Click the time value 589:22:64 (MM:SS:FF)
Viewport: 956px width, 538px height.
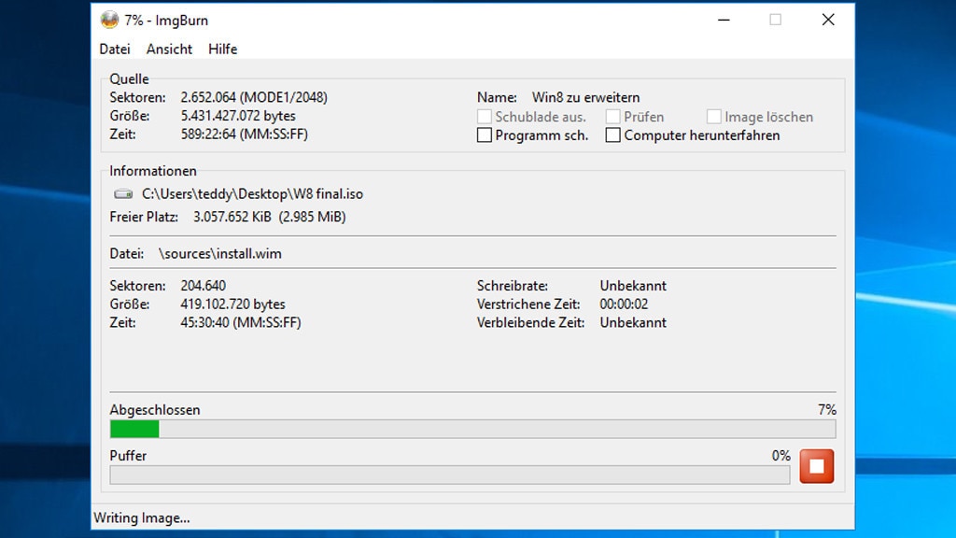(x=244, y=134)
